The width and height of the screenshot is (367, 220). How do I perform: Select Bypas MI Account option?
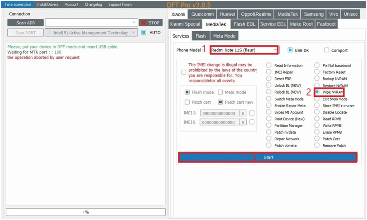coord(269,112)
